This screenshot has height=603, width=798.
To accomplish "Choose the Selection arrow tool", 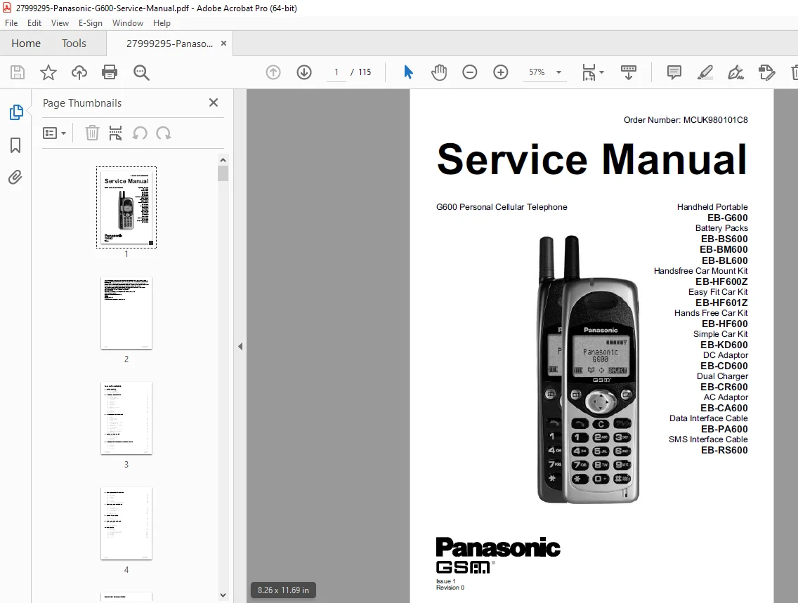I will coord(408,72).
